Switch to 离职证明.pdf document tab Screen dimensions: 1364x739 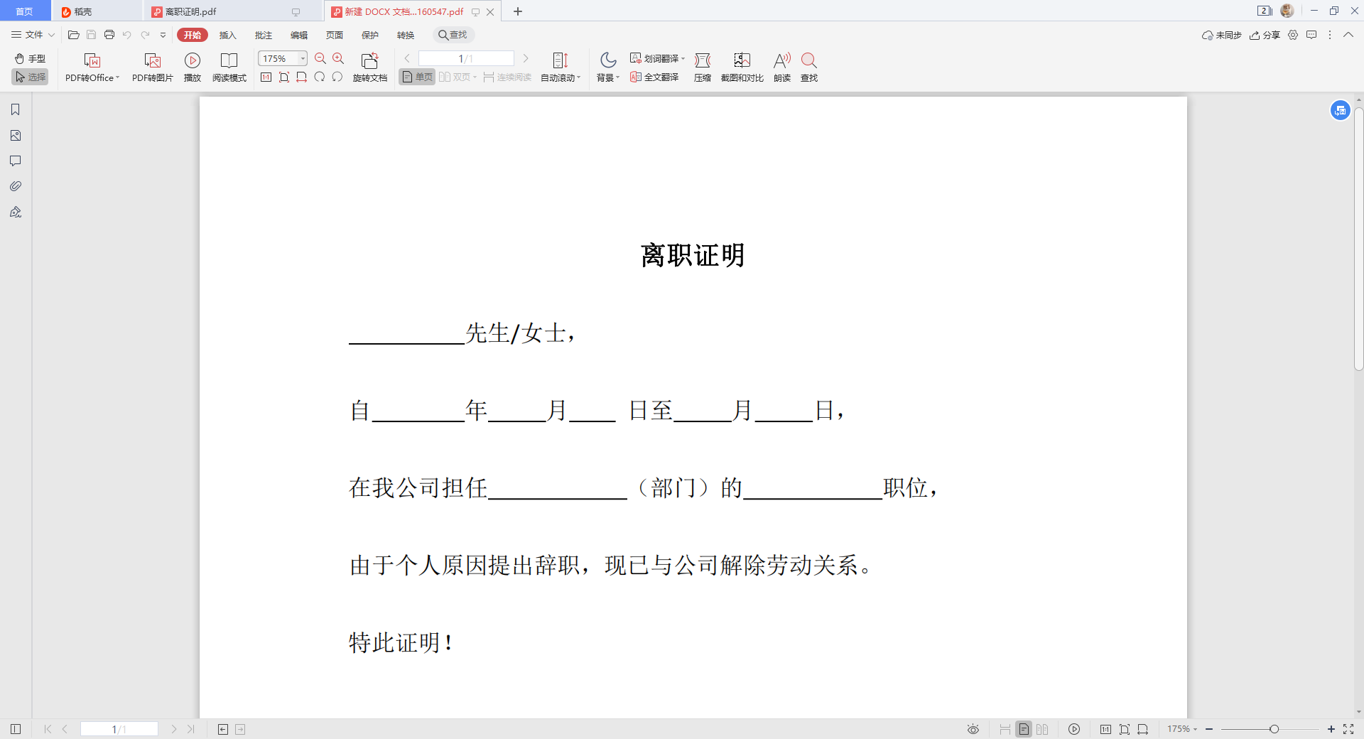tap(190, 11)
